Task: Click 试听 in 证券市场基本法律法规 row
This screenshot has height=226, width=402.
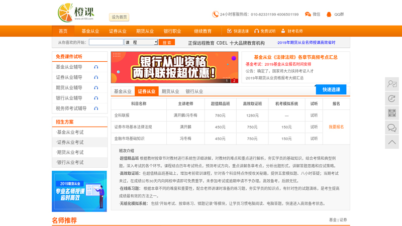Action: [314, 127]
